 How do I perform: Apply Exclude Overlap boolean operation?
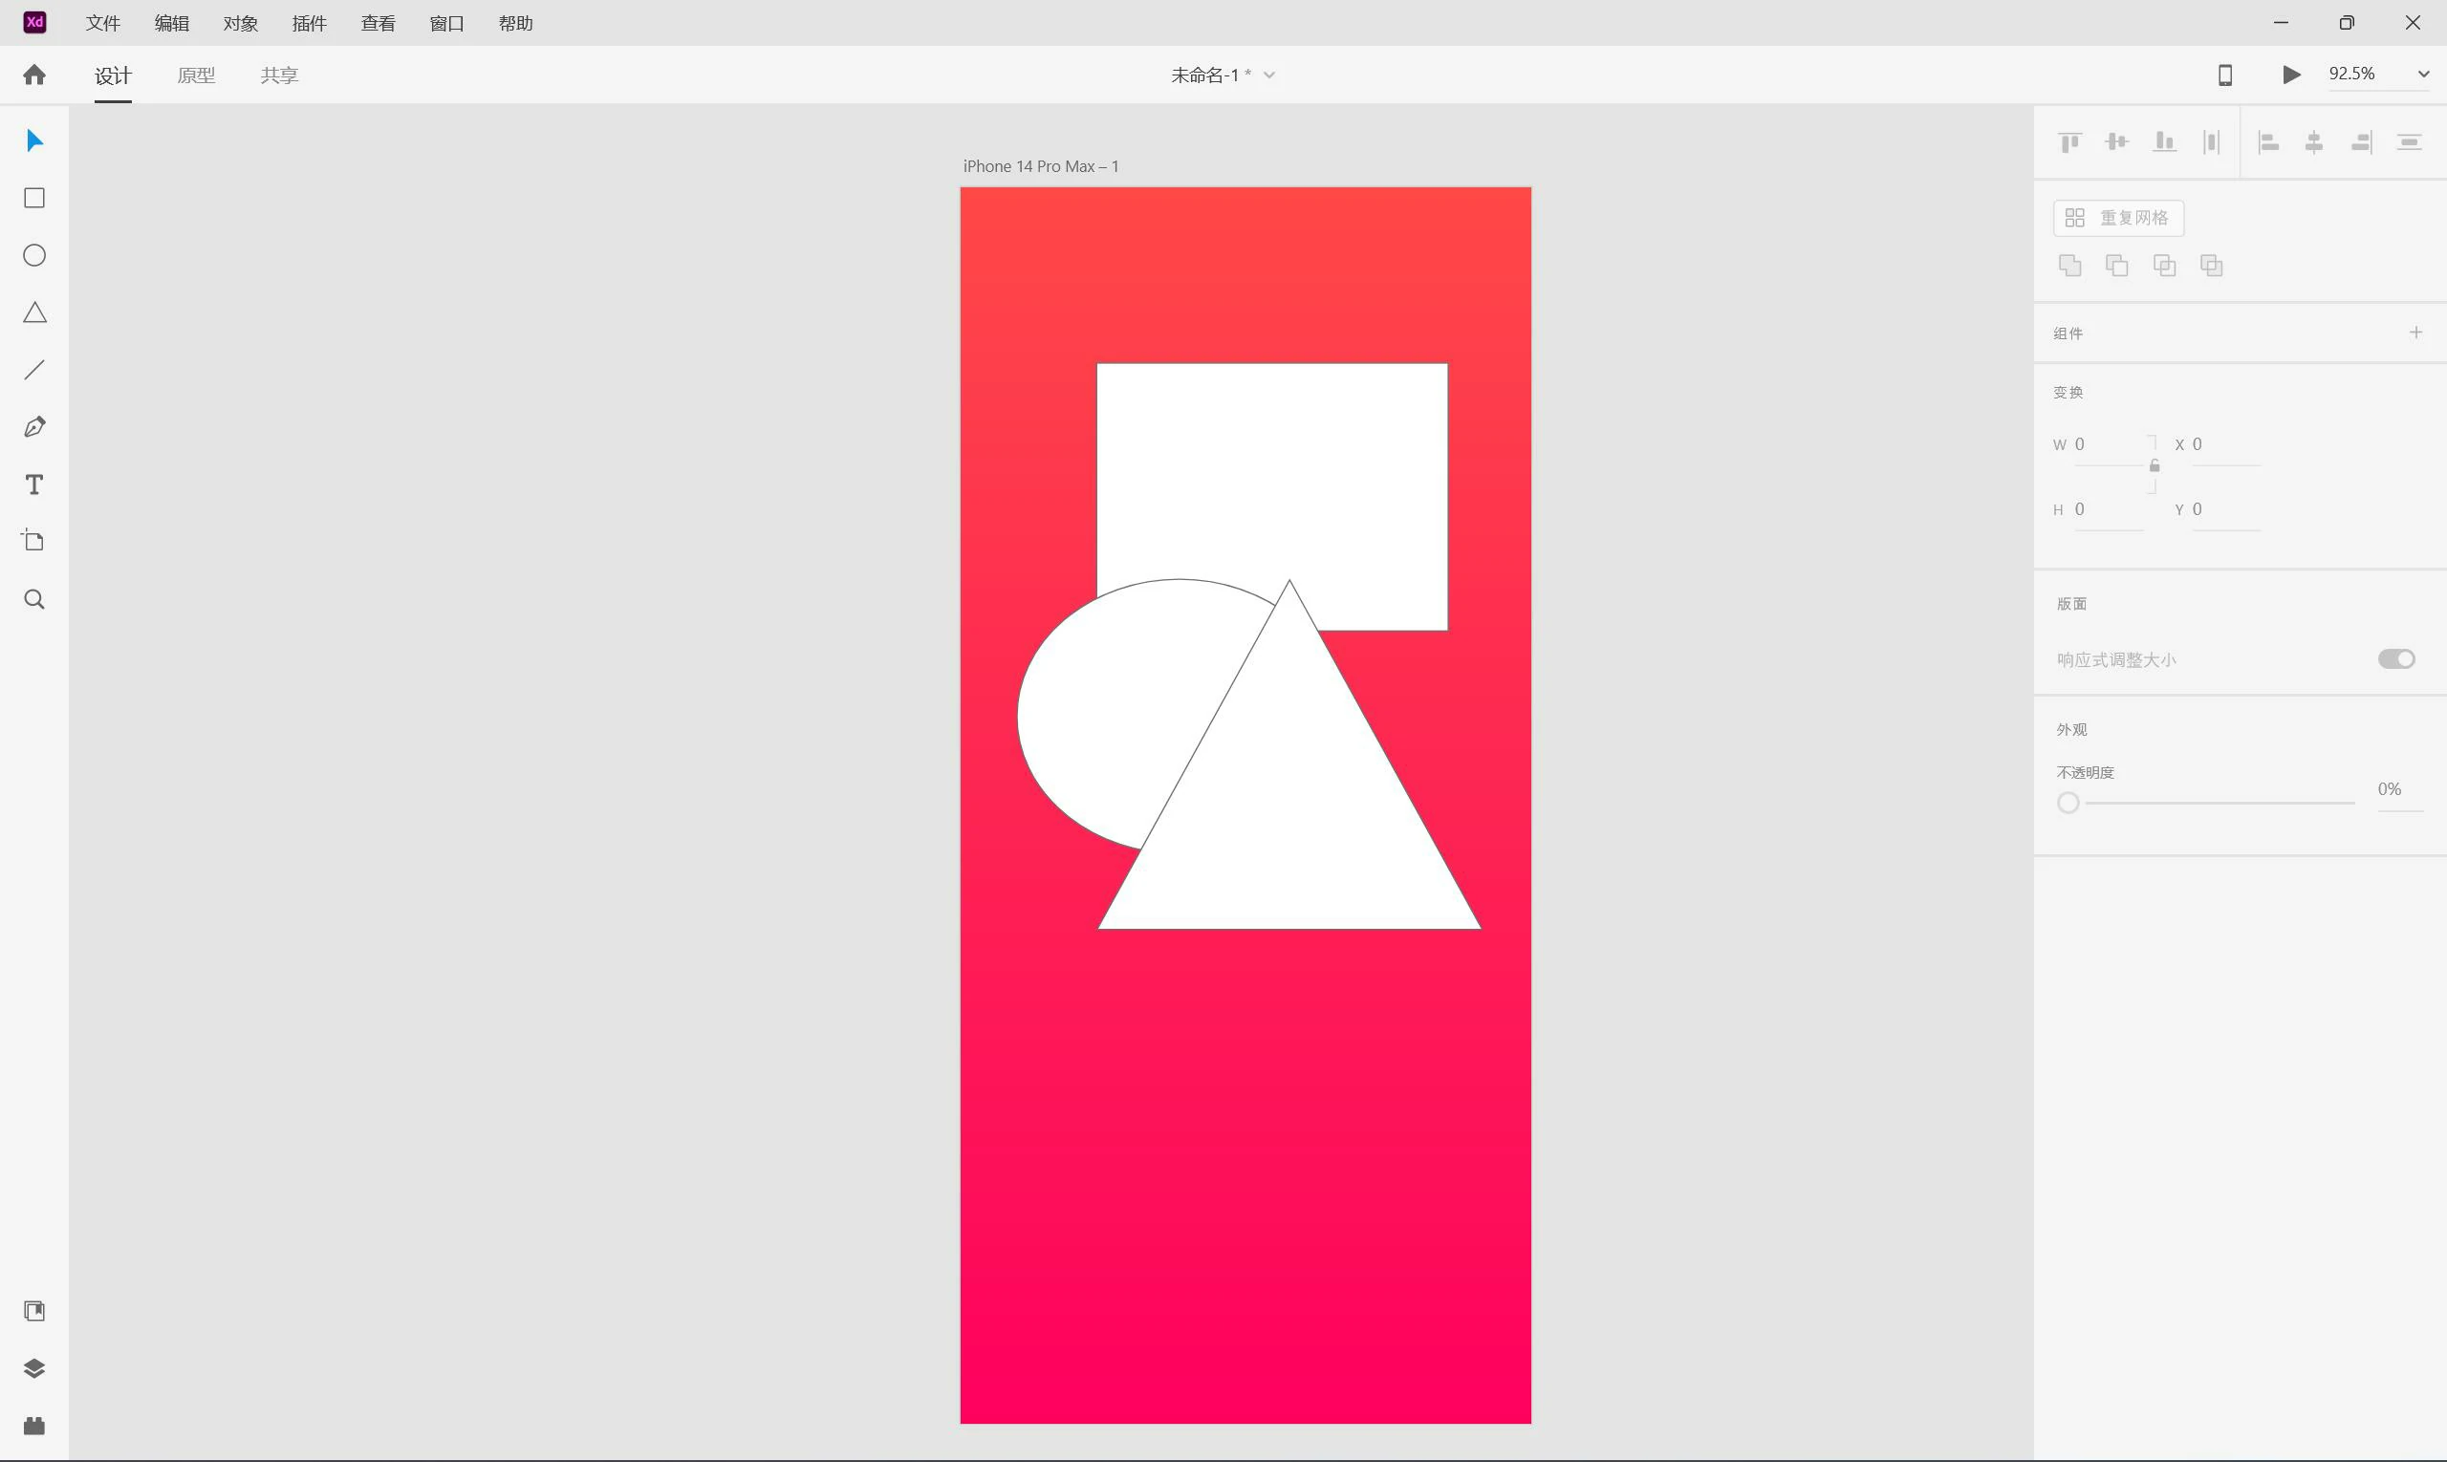coord(2212,265)
